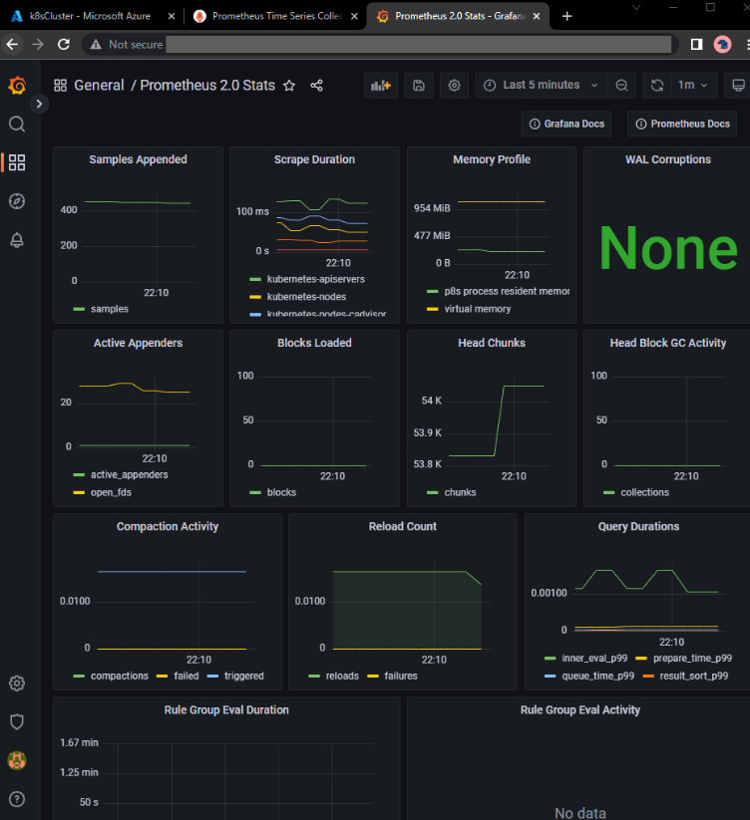Open Memory Profile panel title menu

click(x=492, y=159)
